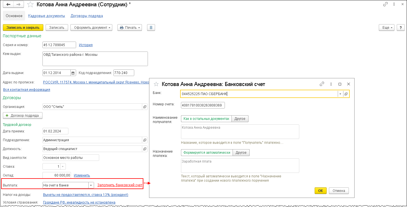Star the Банковский счет dialog as favorite
This screenshot has height=207, width=407.
coord(156,84)
